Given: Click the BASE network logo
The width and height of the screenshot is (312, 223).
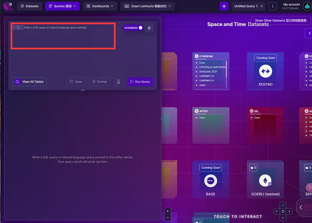Looking at the screenshot, I should click(x=211, y=181).
